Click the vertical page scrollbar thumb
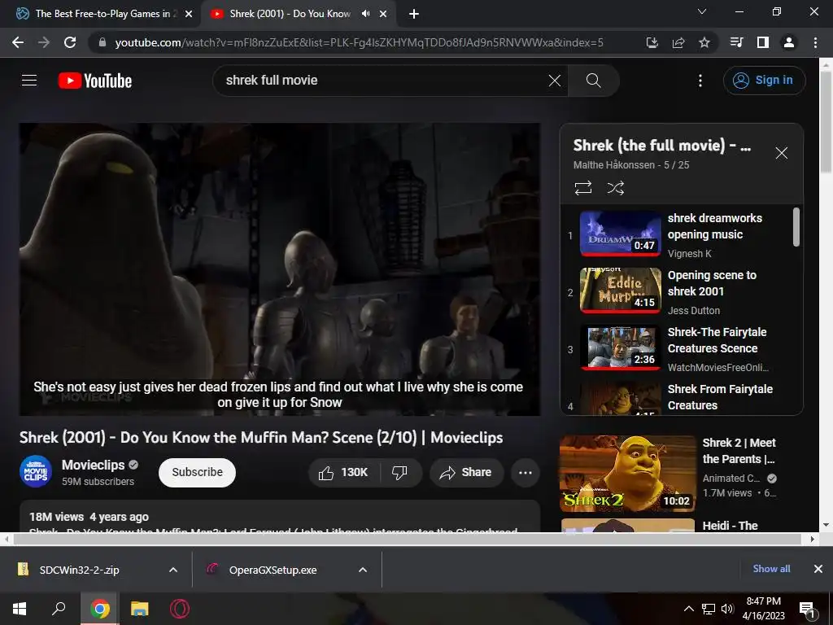 [x=826, y=121]
